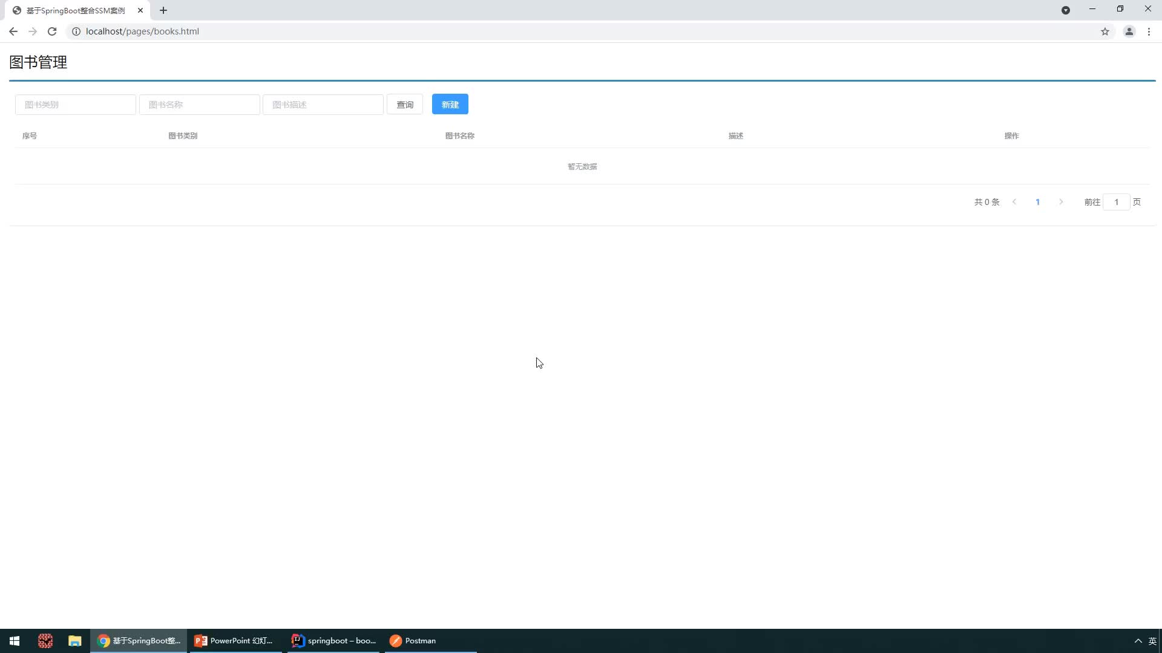Bookmark this page with the star icon
The height and width of the screenshot is (653, 1162).
(1105, 31)
